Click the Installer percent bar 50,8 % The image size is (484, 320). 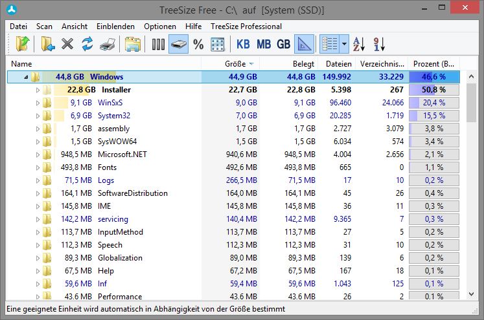[434, 90]
